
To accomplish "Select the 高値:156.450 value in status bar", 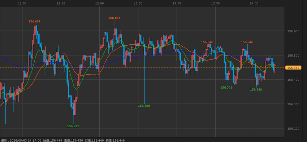I will 73,140.
